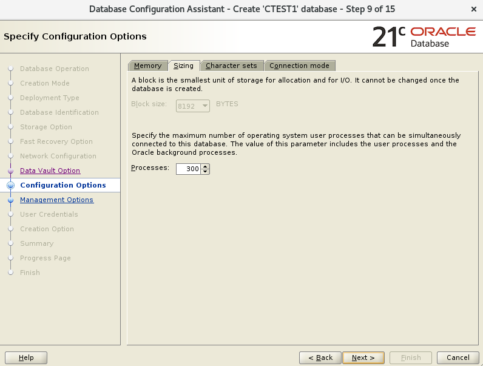Screen dimensions: 483x366
Task: Click the Oracle 21c Database logo
Action: 424,36
